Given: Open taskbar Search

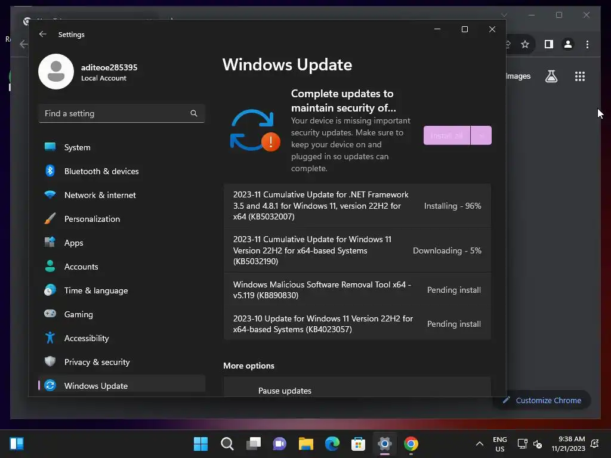Looking at the screenshot, I should tap(227, 444).
